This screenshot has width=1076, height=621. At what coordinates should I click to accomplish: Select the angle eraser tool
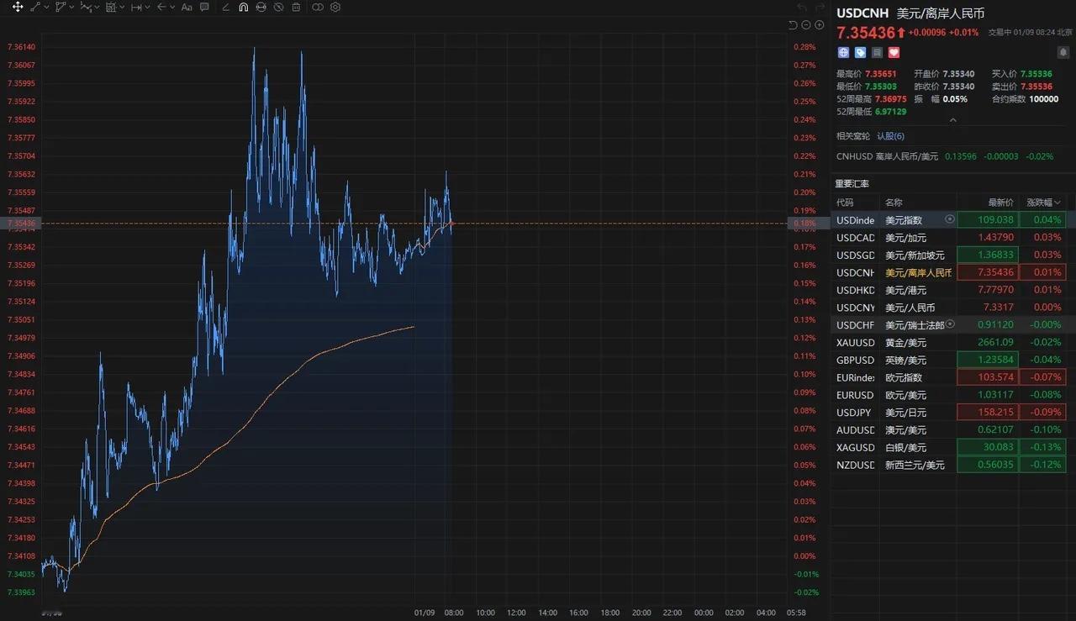pos(225,7)
